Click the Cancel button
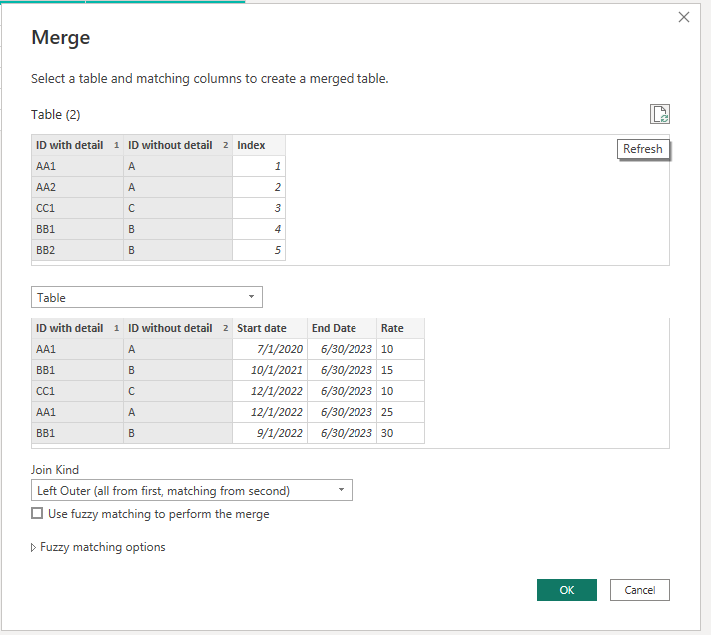 tap(639, 590)
